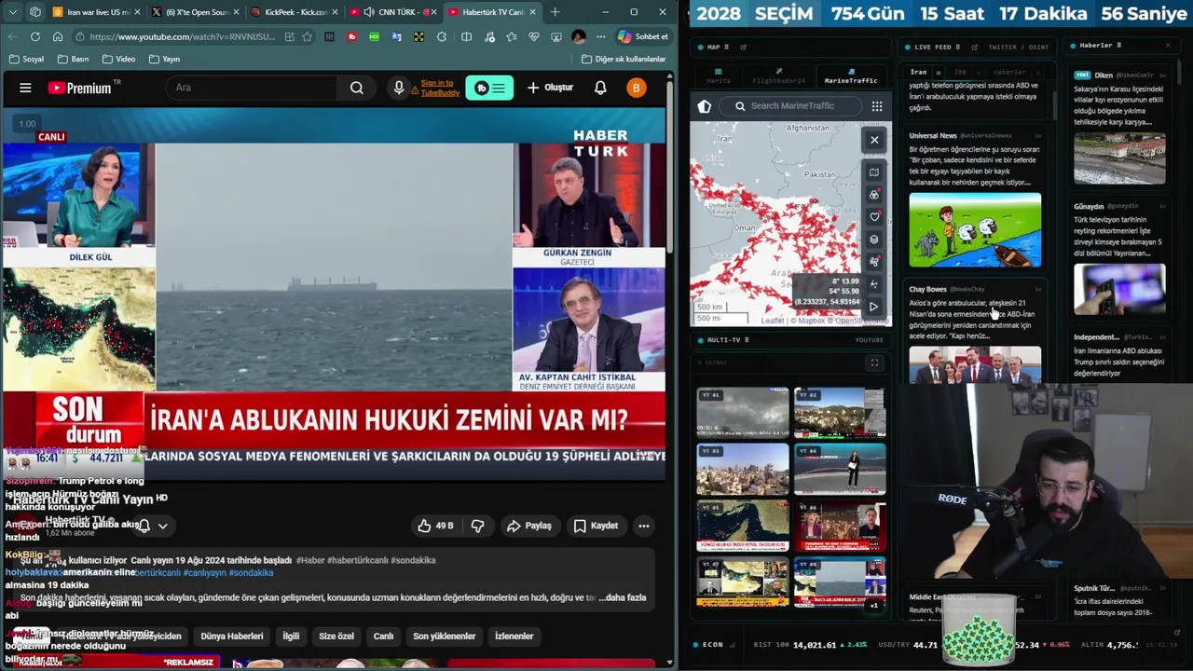Expand description with ...daha fazla

[x=622, y=597]
